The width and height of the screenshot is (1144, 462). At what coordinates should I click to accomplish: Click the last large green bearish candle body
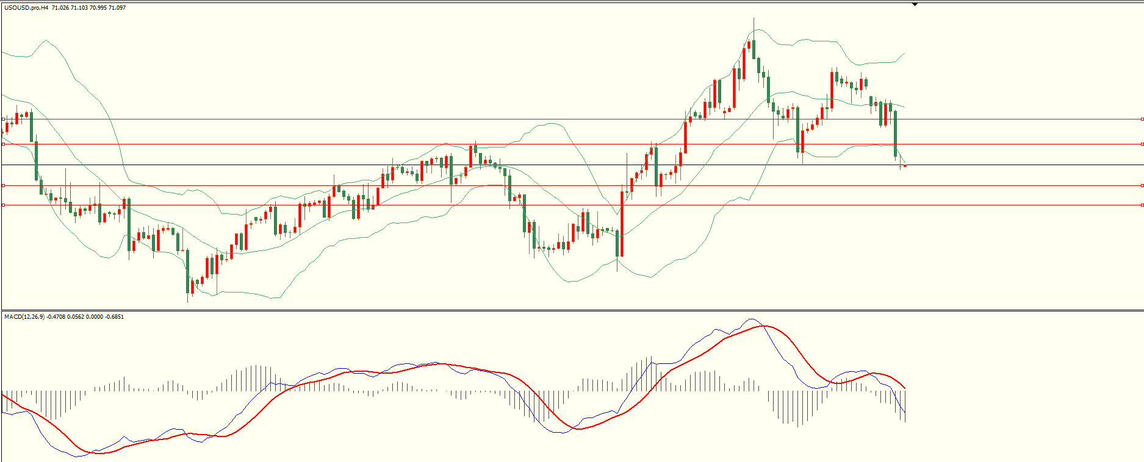click(x=895, y=134)
